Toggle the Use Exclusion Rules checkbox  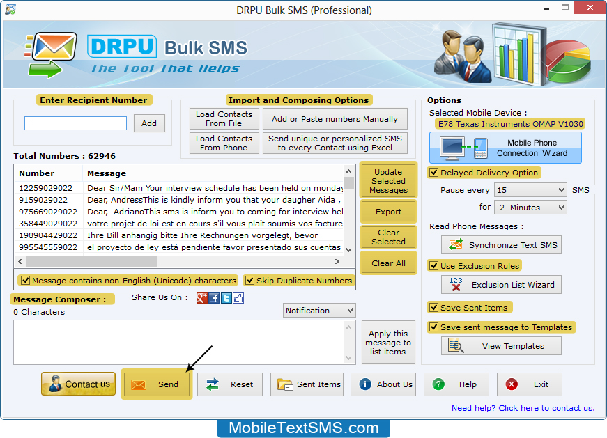coord(434,266)
